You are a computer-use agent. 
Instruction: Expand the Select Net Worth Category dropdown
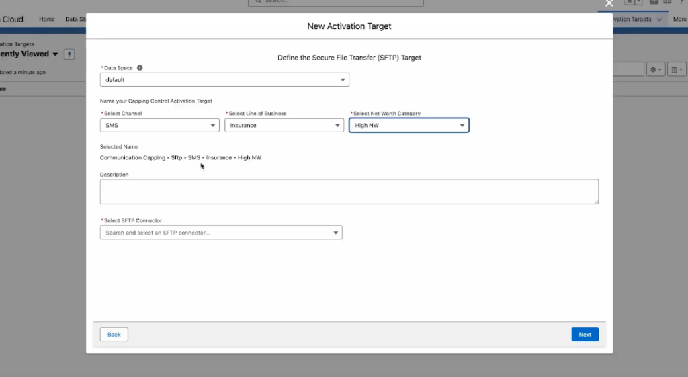pyautogui.click(x=408, y=126)
